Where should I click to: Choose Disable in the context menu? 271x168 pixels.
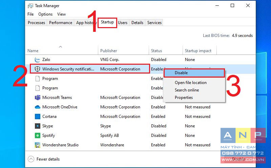(x=194, y=73)
